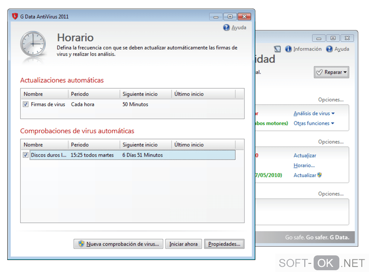Viewport: 369px width, 272px height.
Task: Select the '15:25 todos martes' cell
Action: pyautogui.click(x=92, y=155)
